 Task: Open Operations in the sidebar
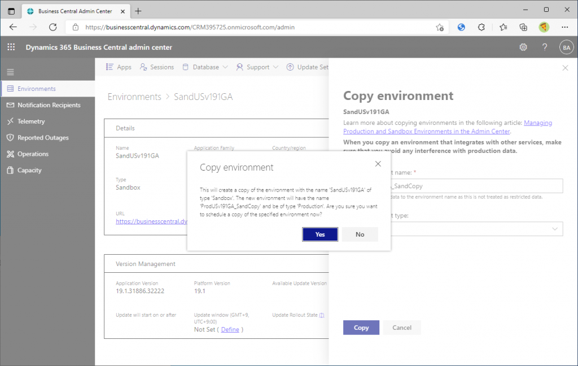tap(47, 154)
